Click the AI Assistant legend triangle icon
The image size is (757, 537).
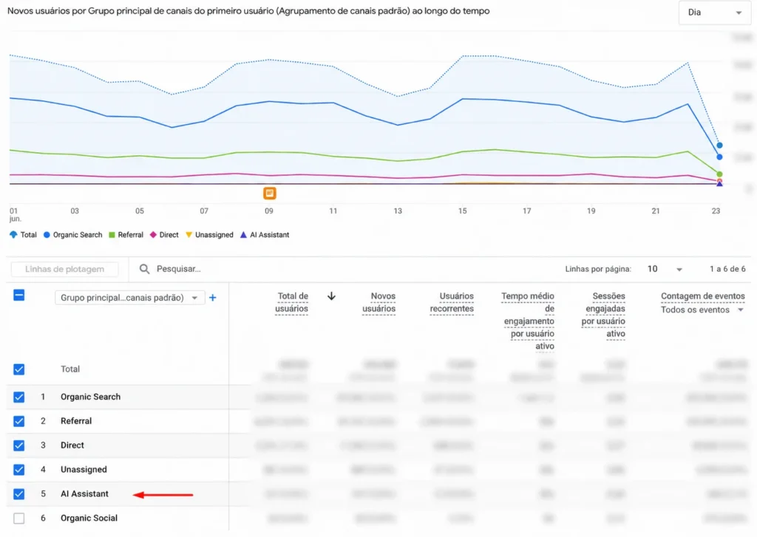point(243,235)
